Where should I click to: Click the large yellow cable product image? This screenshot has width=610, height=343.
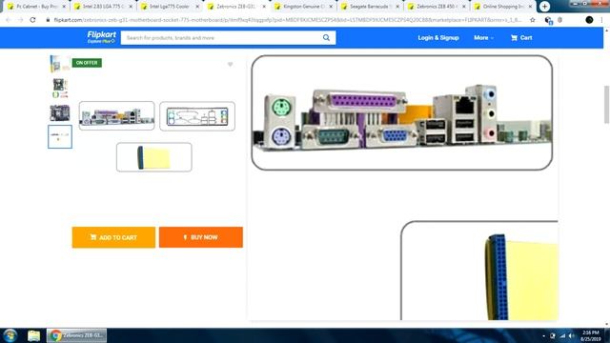click(x=479, y=271)
